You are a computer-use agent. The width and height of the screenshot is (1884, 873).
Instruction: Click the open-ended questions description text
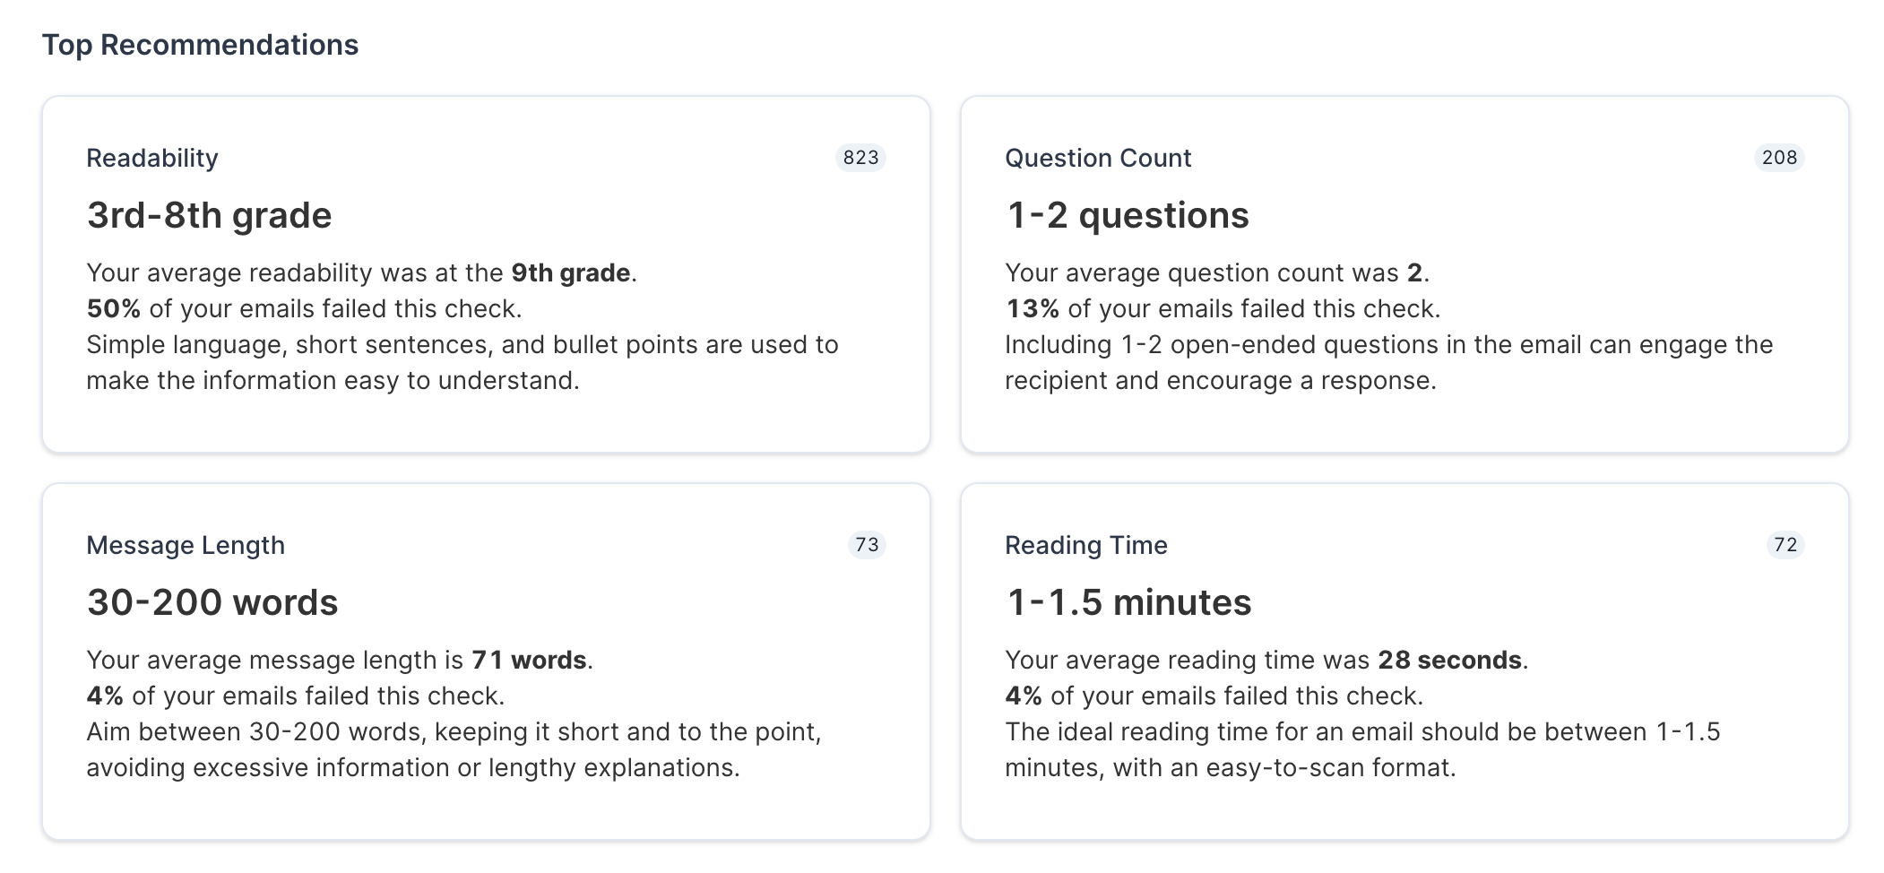coord(1388,362)
